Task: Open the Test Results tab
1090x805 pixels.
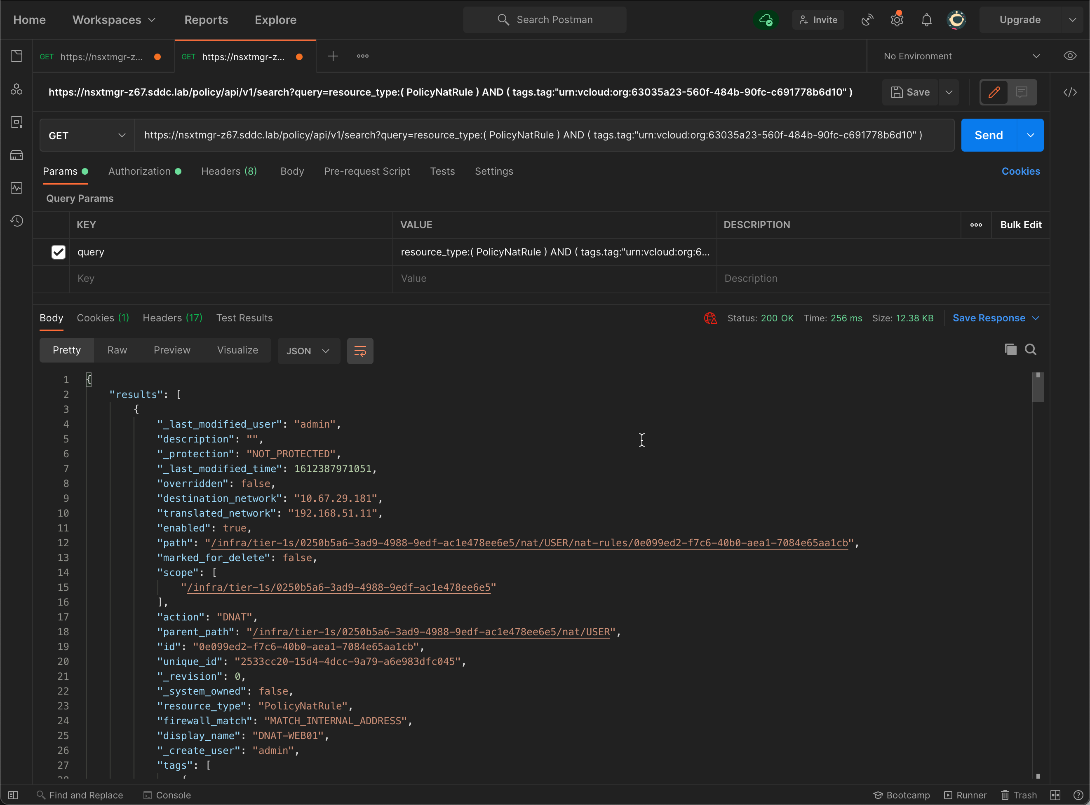Action: [x=244, y=318]
